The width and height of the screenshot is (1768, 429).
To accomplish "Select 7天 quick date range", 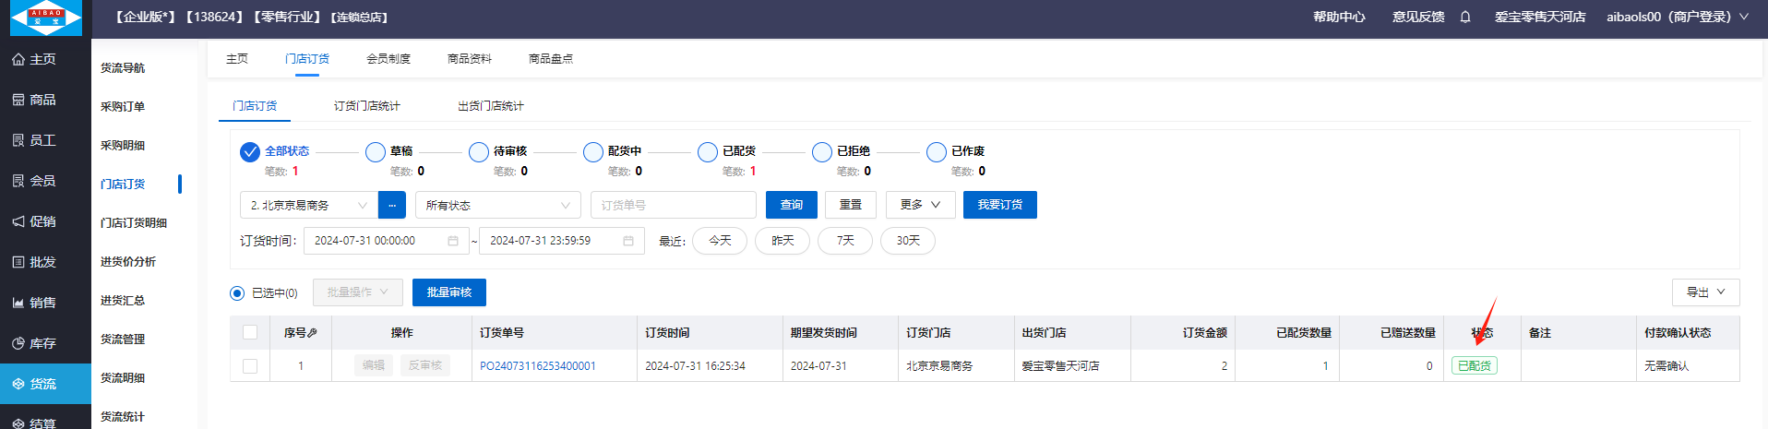I will [x=844, y=241].
